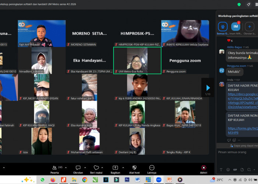Click the Obrolan chat icon
Viewport: 258px width, 184px height.
pos(78,168)
